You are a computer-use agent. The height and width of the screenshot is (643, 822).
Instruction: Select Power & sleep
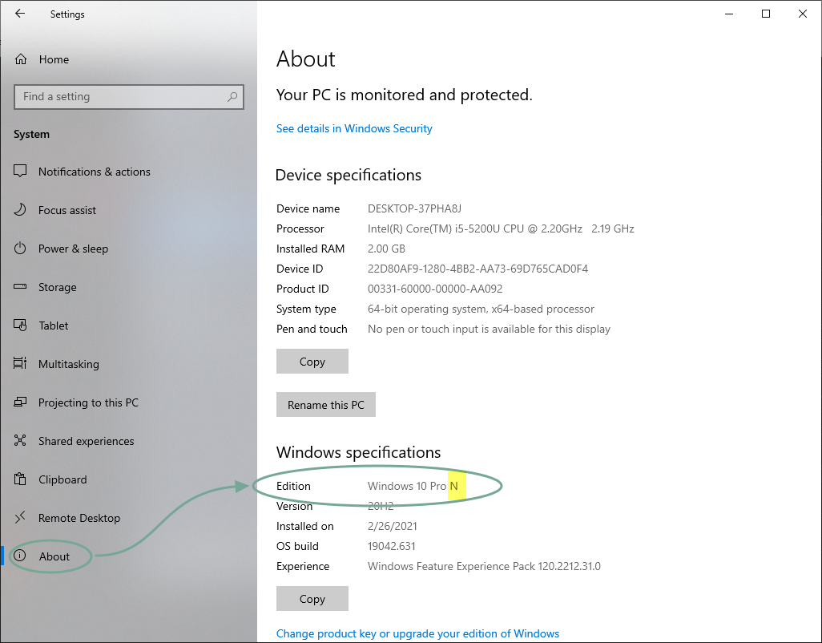click(128, 249)
